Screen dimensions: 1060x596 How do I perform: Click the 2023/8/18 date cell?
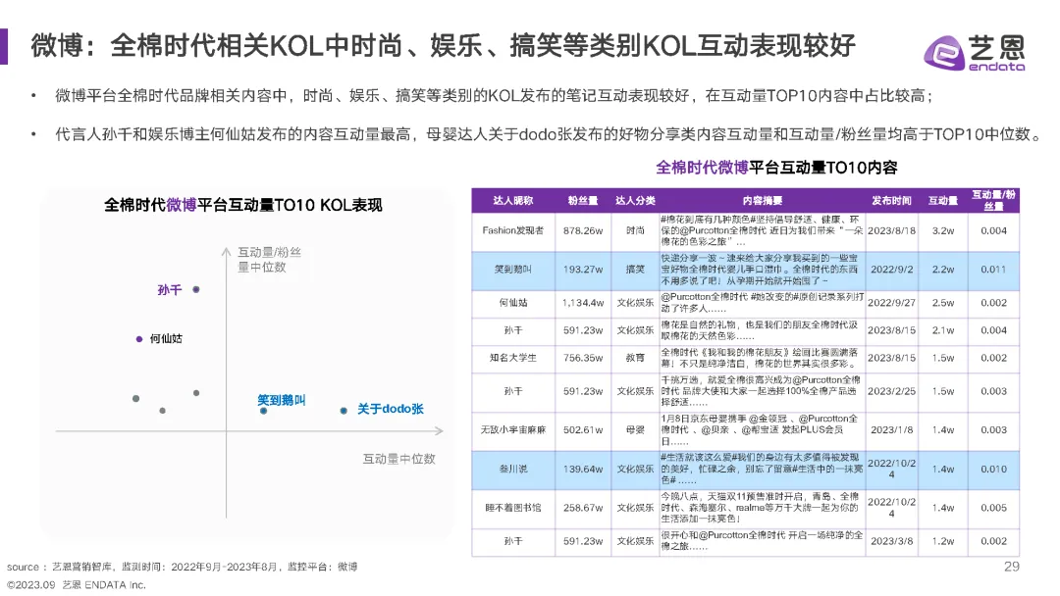coord(891,230)
